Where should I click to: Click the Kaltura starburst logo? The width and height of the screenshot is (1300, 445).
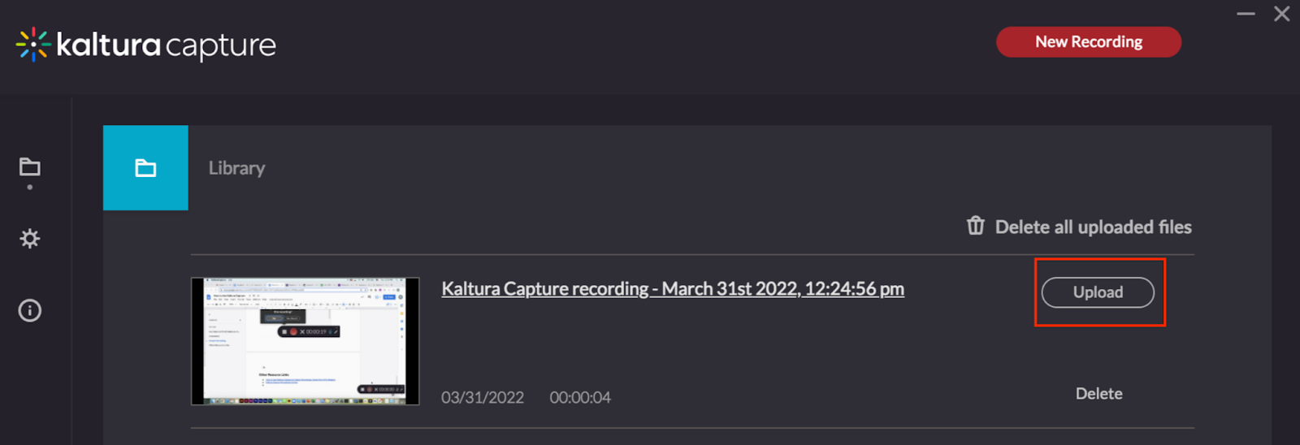pyautogui.click(x=33, y=45)
